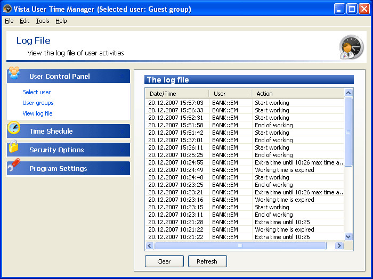Click the padlock icon beside Security Options
This screenshot has height=279, width=373.
[14, 147]
